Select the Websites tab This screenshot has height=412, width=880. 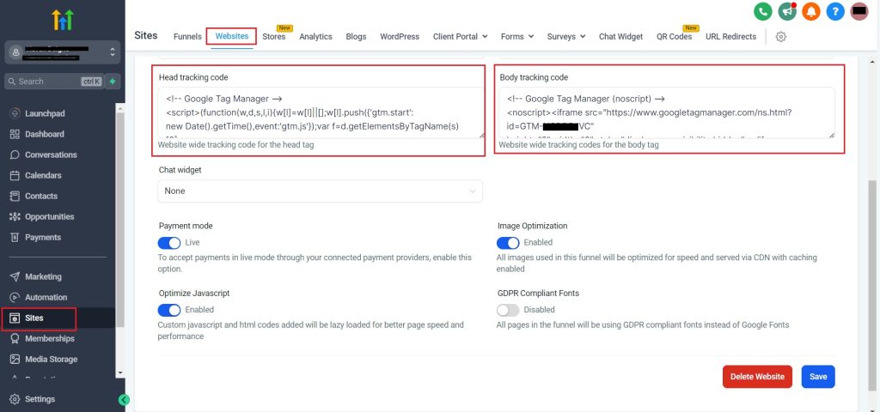click(232, 36)
